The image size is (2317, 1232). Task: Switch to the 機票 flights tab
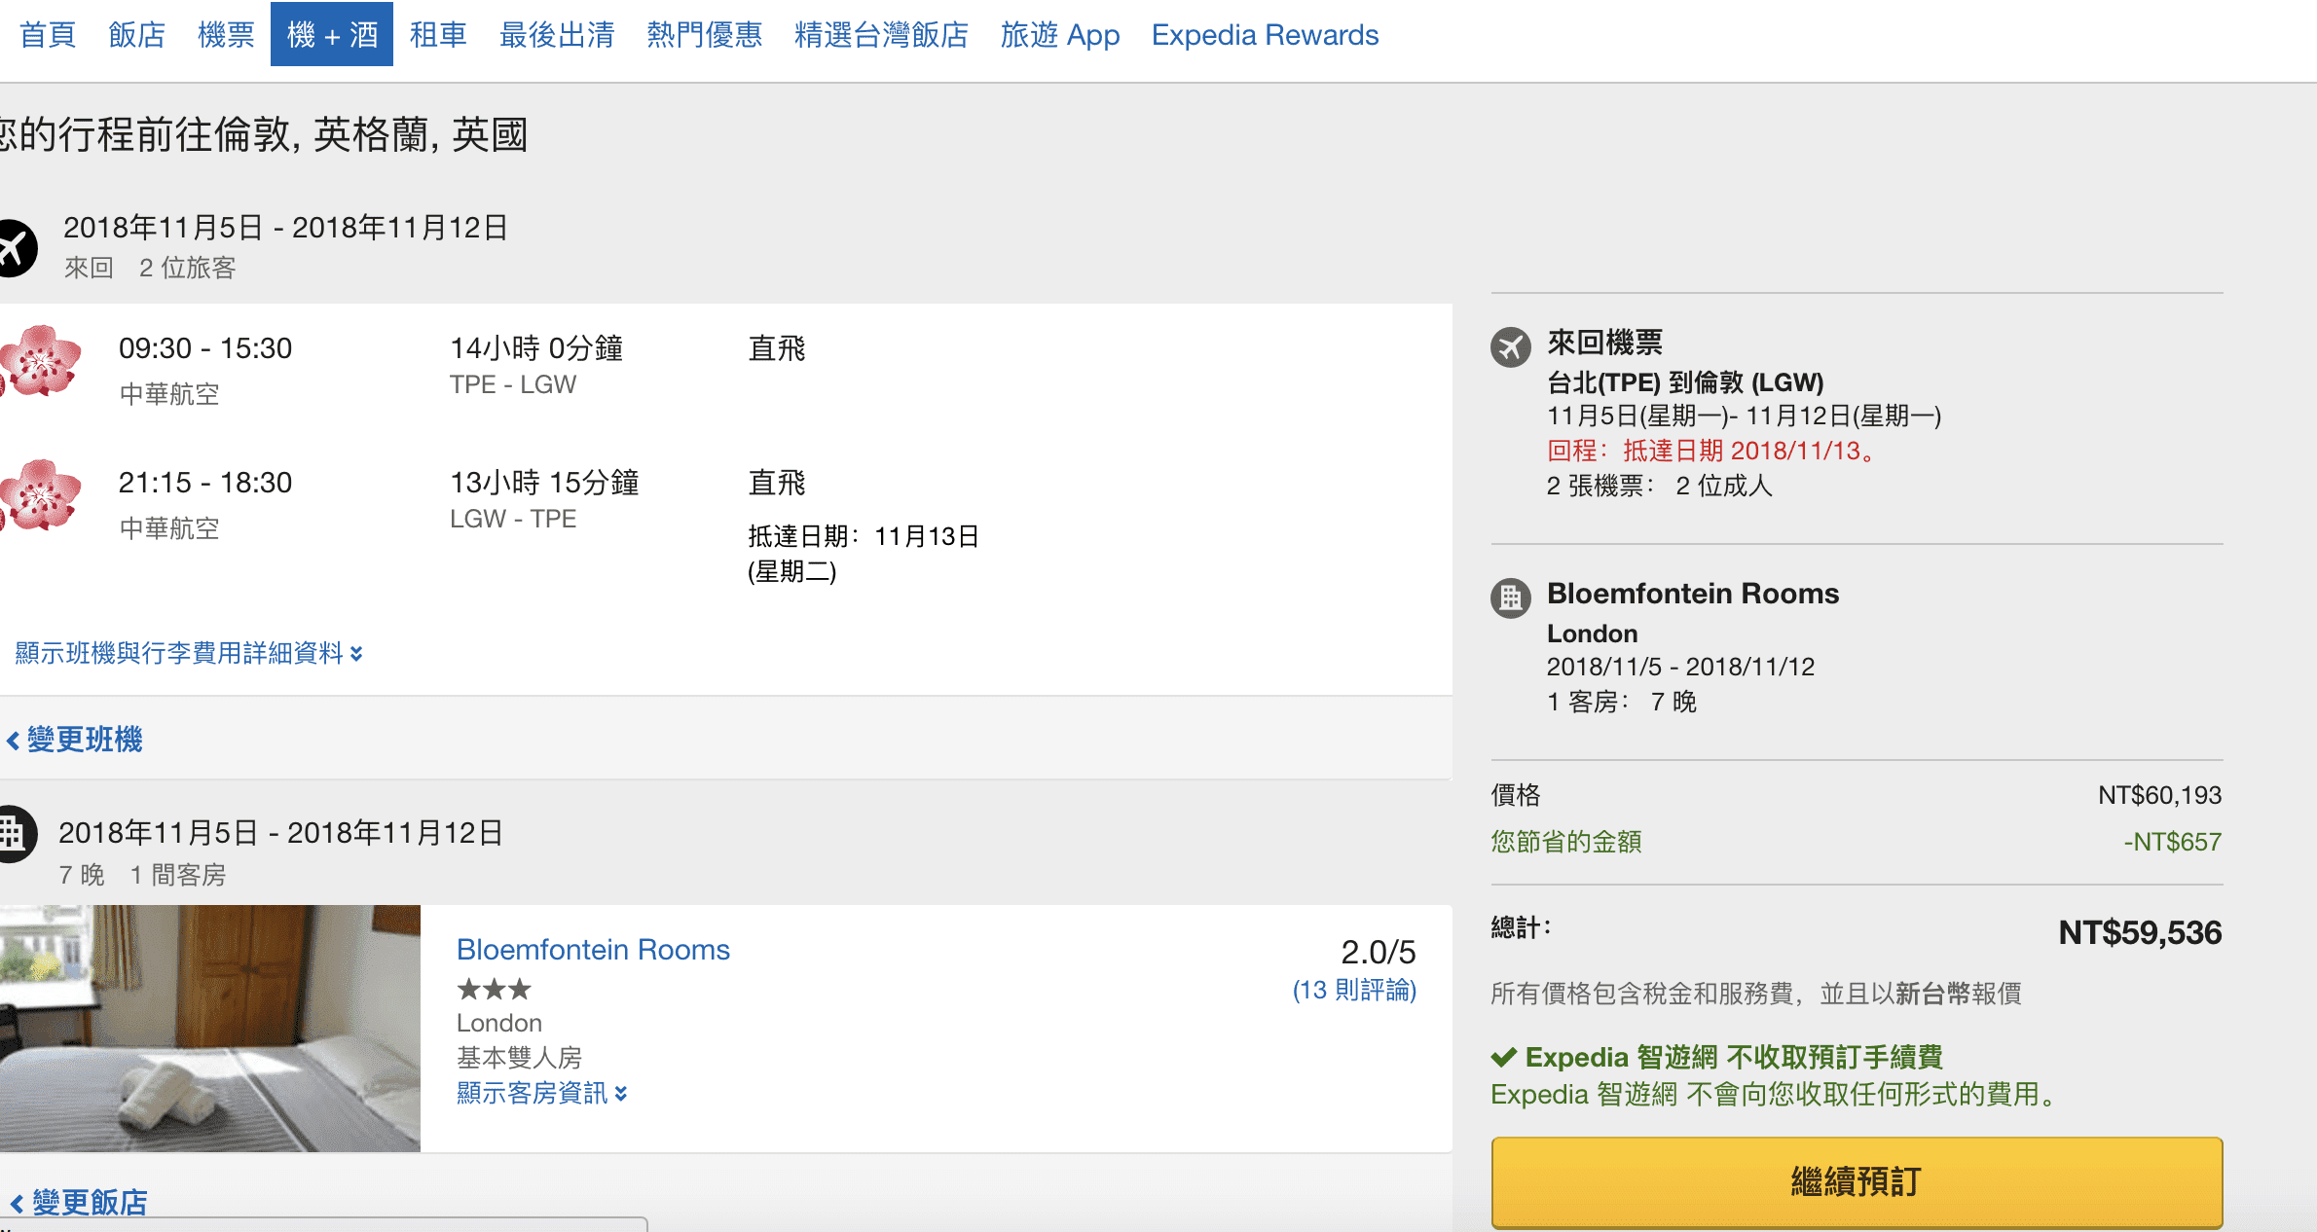pos(227,35)
